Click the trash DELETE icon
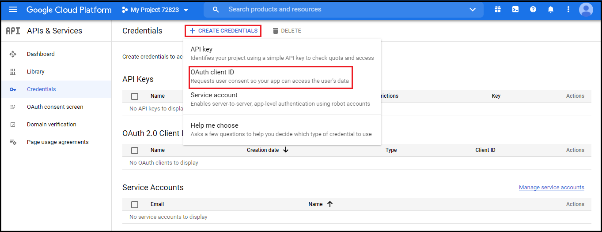Viewport: 602px width, 232px height. [276, 31]
